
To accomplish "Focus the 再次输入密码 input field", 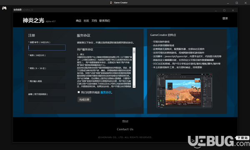I will [47, 86].
